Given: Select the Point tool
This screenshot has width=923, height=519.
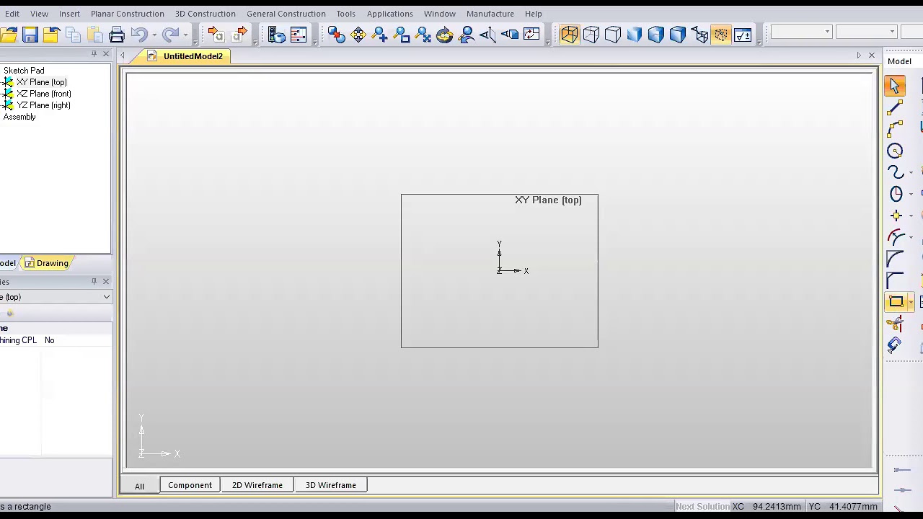Looking at the screenshot, I should tap(895, 216).
